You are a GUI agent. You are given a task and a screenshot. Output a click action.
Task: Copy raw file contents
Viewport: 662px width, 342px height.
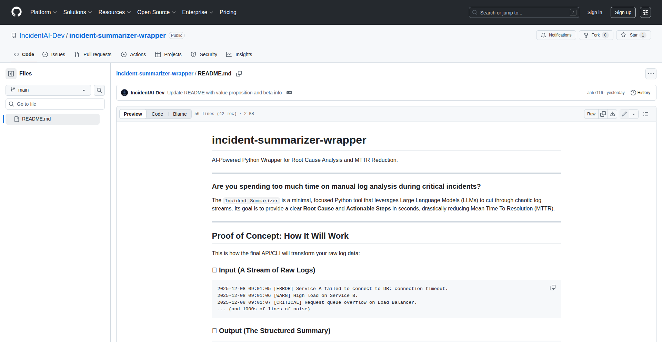[x=603, y=114]
